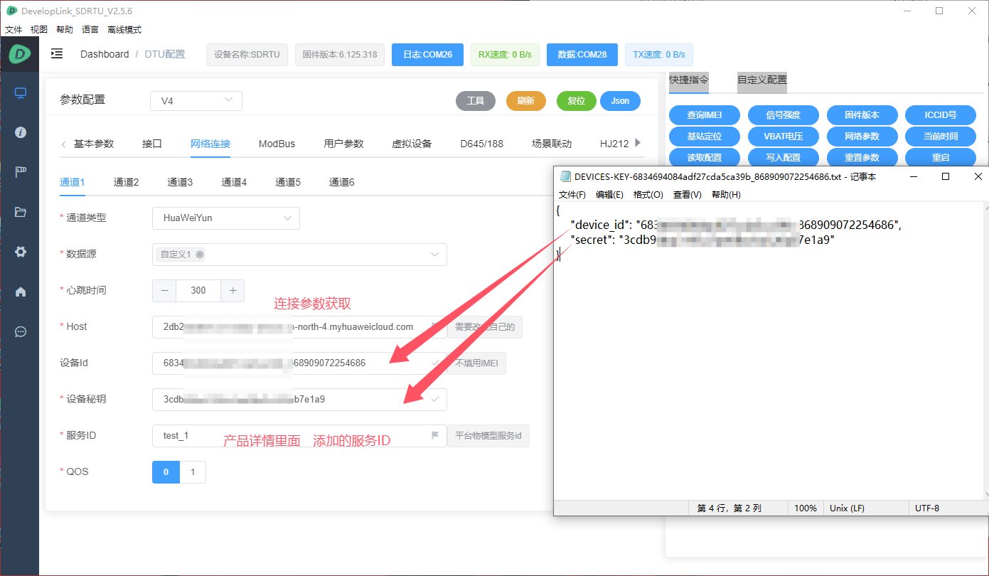Click the 当前时间 quick command

coord(940,137)
